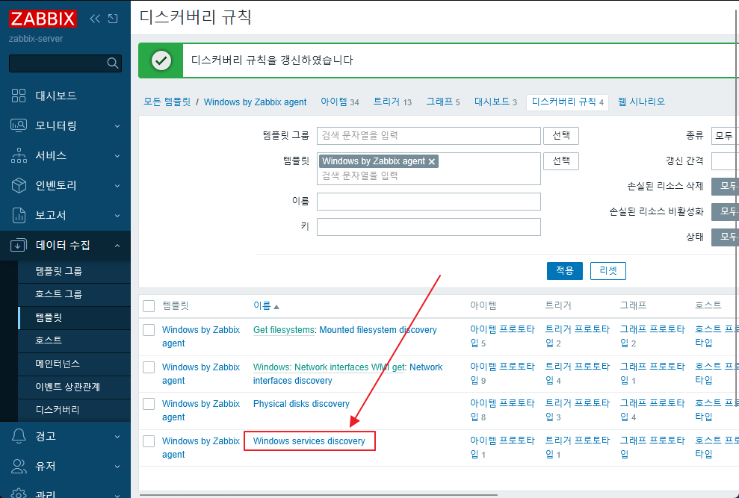Open the 그래프 5 tab
Image resolution: width=739 pixels, height=498 pixels.
443,102
